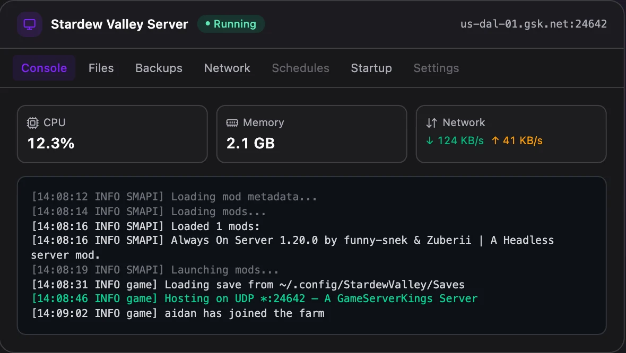
Task: Select the Schedules tab
Action: tap(301, 68)
